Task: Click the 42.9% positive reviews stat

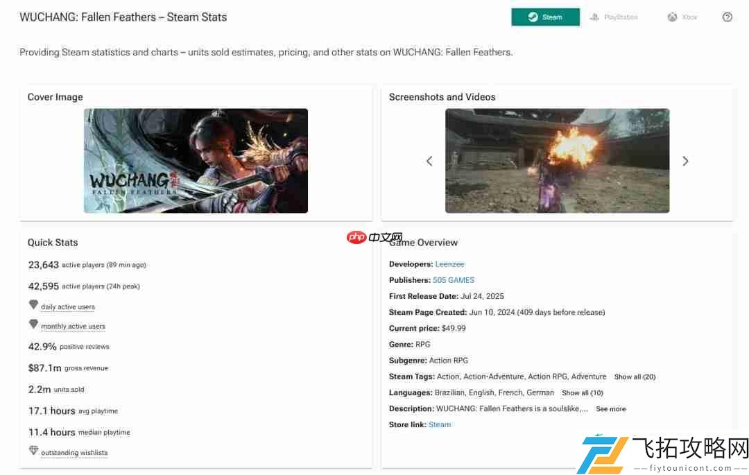Action: (69, 347)
